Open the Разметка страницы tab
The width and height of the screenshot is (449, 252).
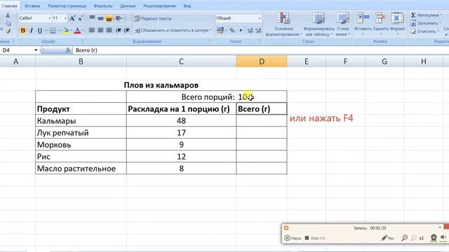point(67,6)
